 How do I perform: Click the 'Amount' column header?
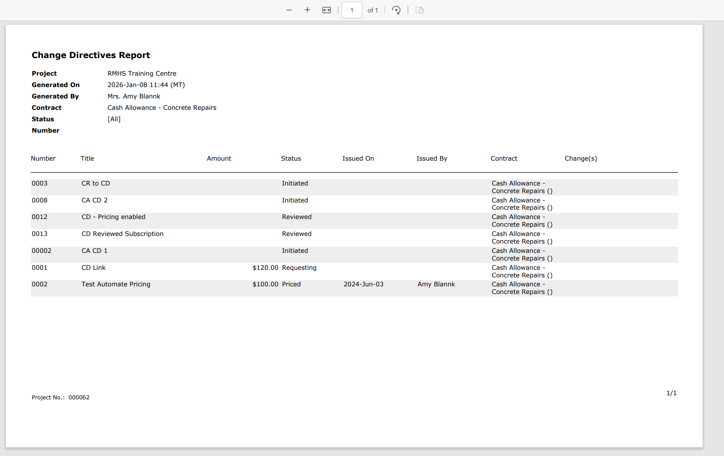(219, 158)
